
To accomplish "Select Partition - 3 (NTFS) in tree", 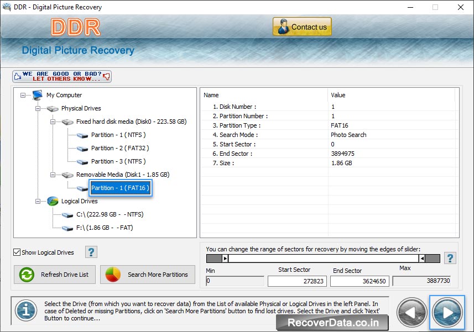I will coord(118,161).
